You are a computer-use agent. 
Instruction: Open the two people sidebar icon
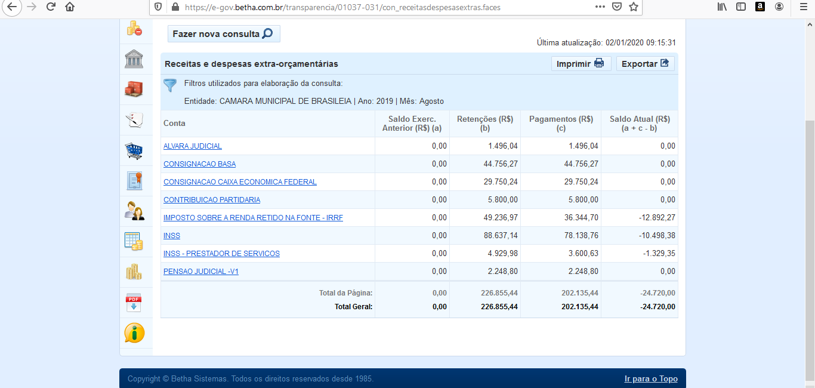point(134,211)
